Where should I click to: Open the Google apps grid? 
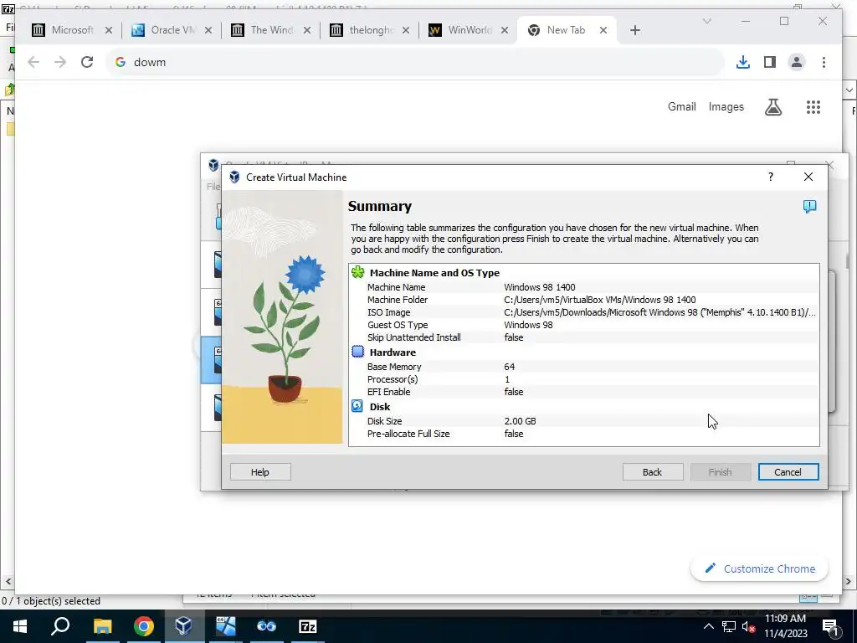[x=813, y=107]
